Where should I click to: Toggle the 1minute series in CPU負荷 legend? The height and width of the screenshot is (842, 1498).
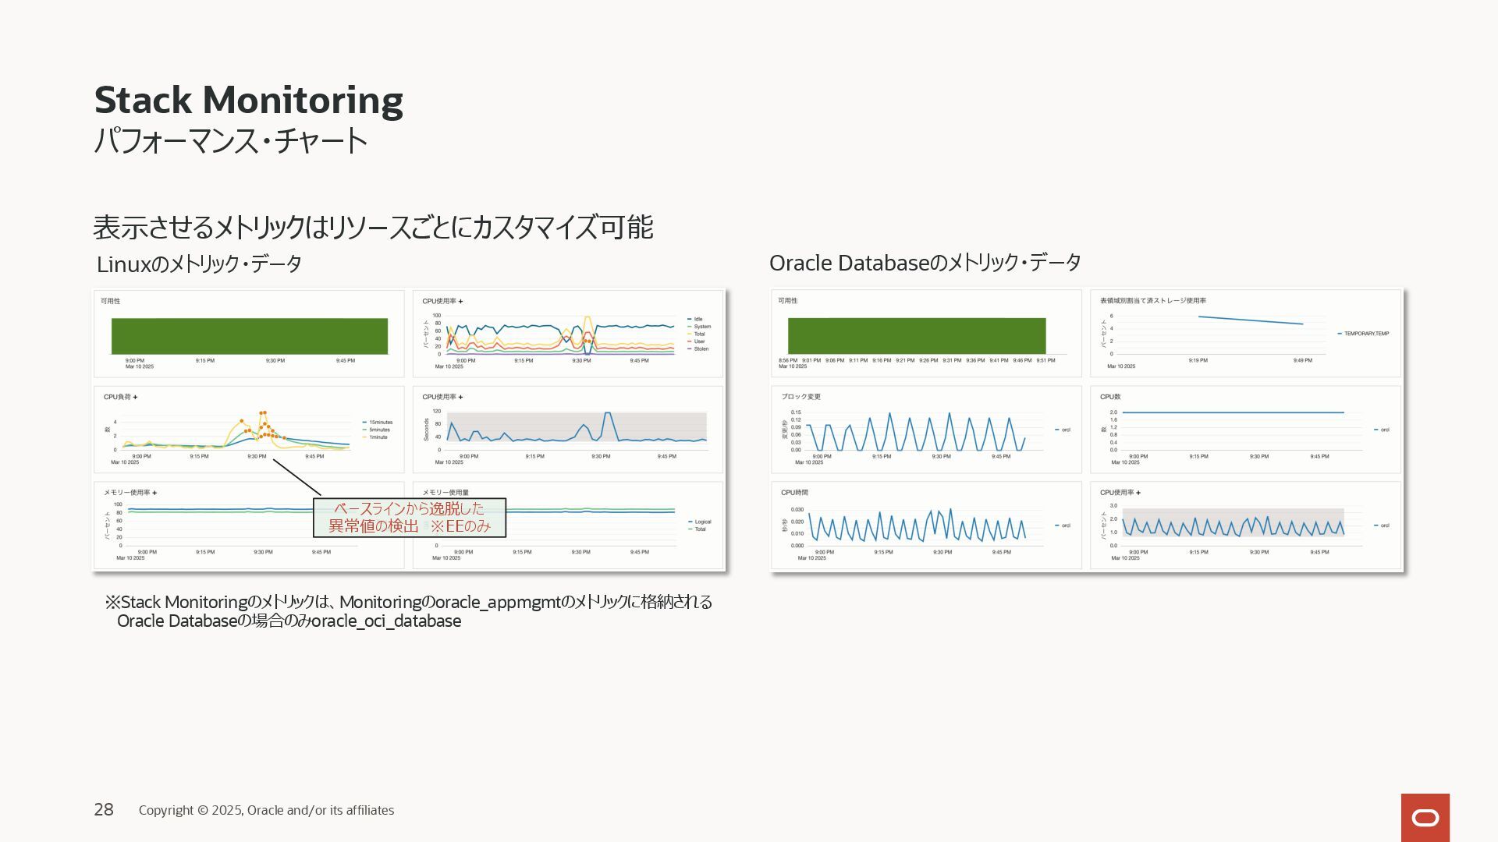375,437
